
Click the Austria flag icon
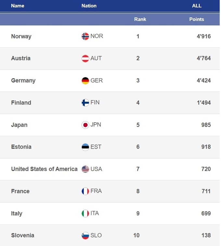(x=85, y=58)
